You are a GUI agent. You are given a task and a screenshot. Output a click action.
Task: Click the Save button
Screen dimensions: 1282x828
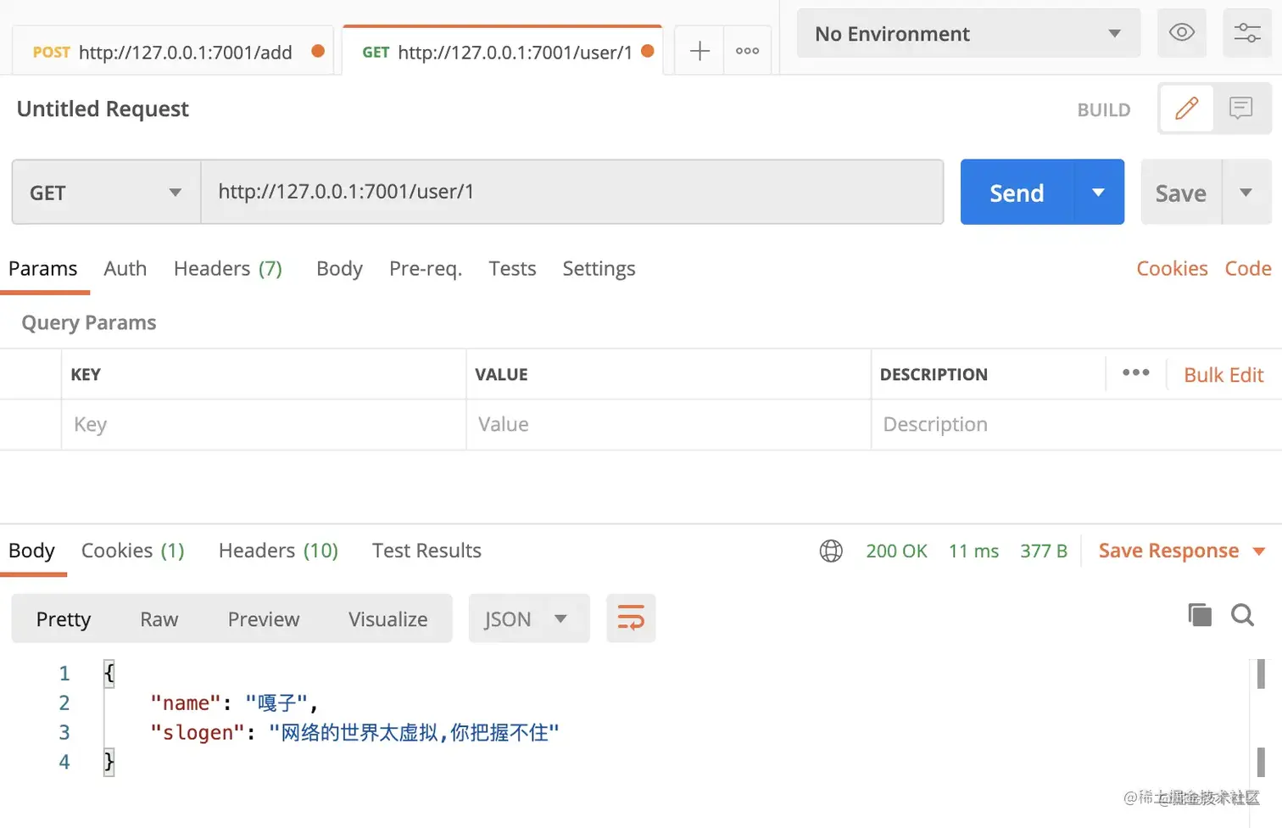click(x=1181, y=193)
